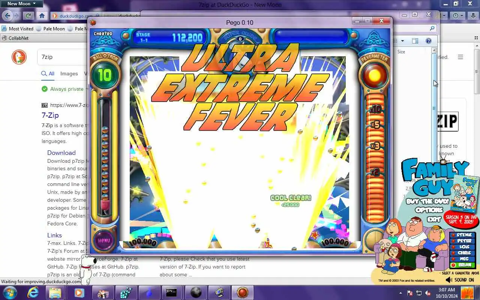
Task: Open Windows Media Player taskbar icon
Action: point(79,292)
